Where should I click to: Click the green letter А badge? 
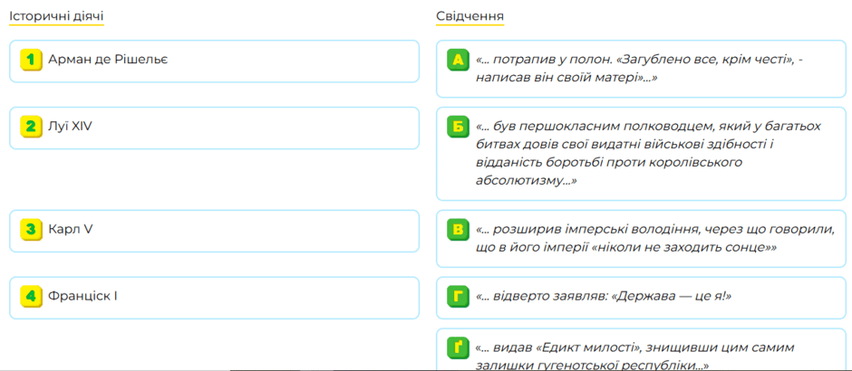coord(458,60)
